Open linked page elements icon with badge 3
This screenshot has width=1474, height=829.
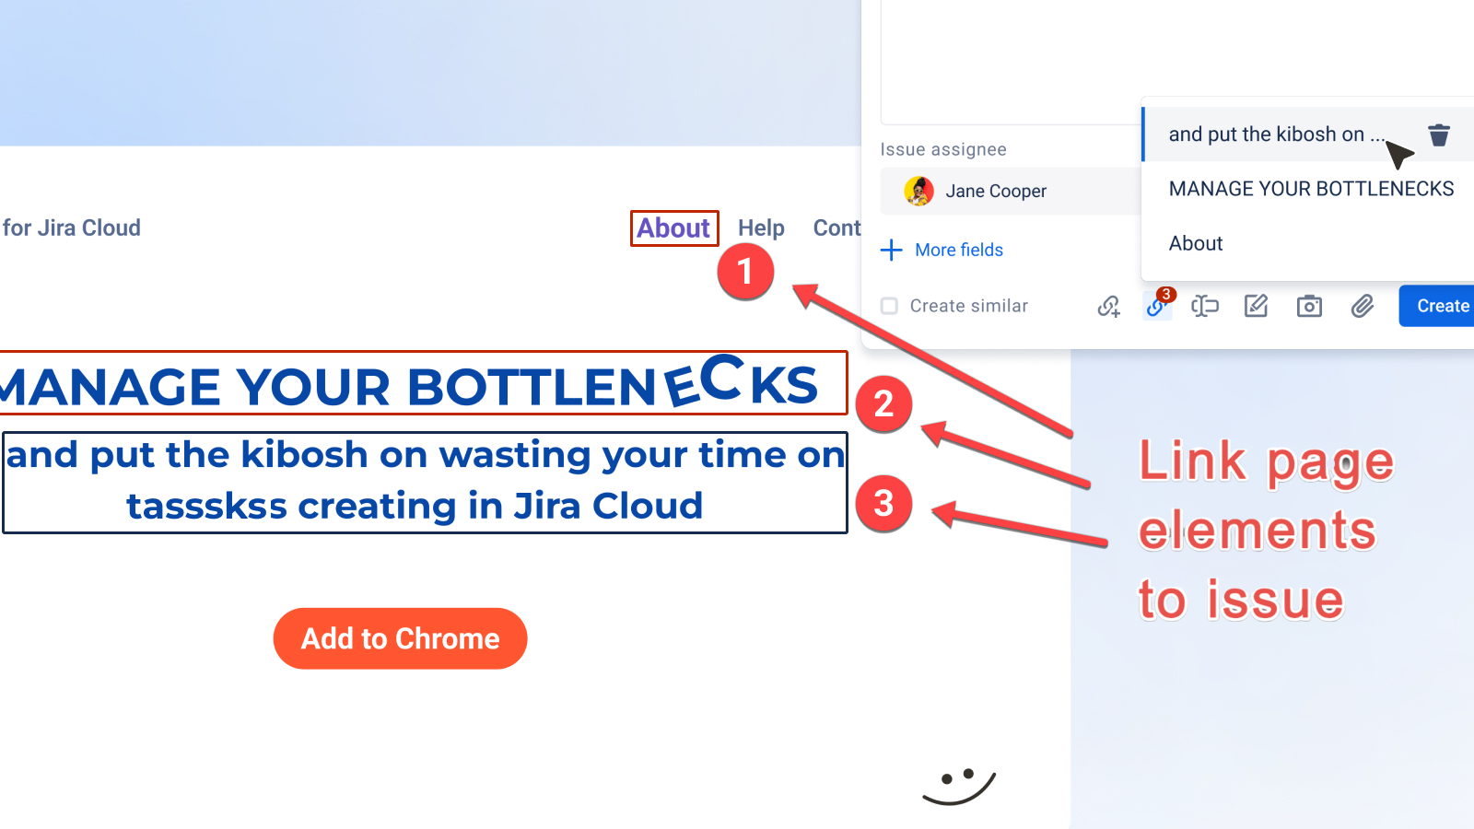tap(1157, 305)
